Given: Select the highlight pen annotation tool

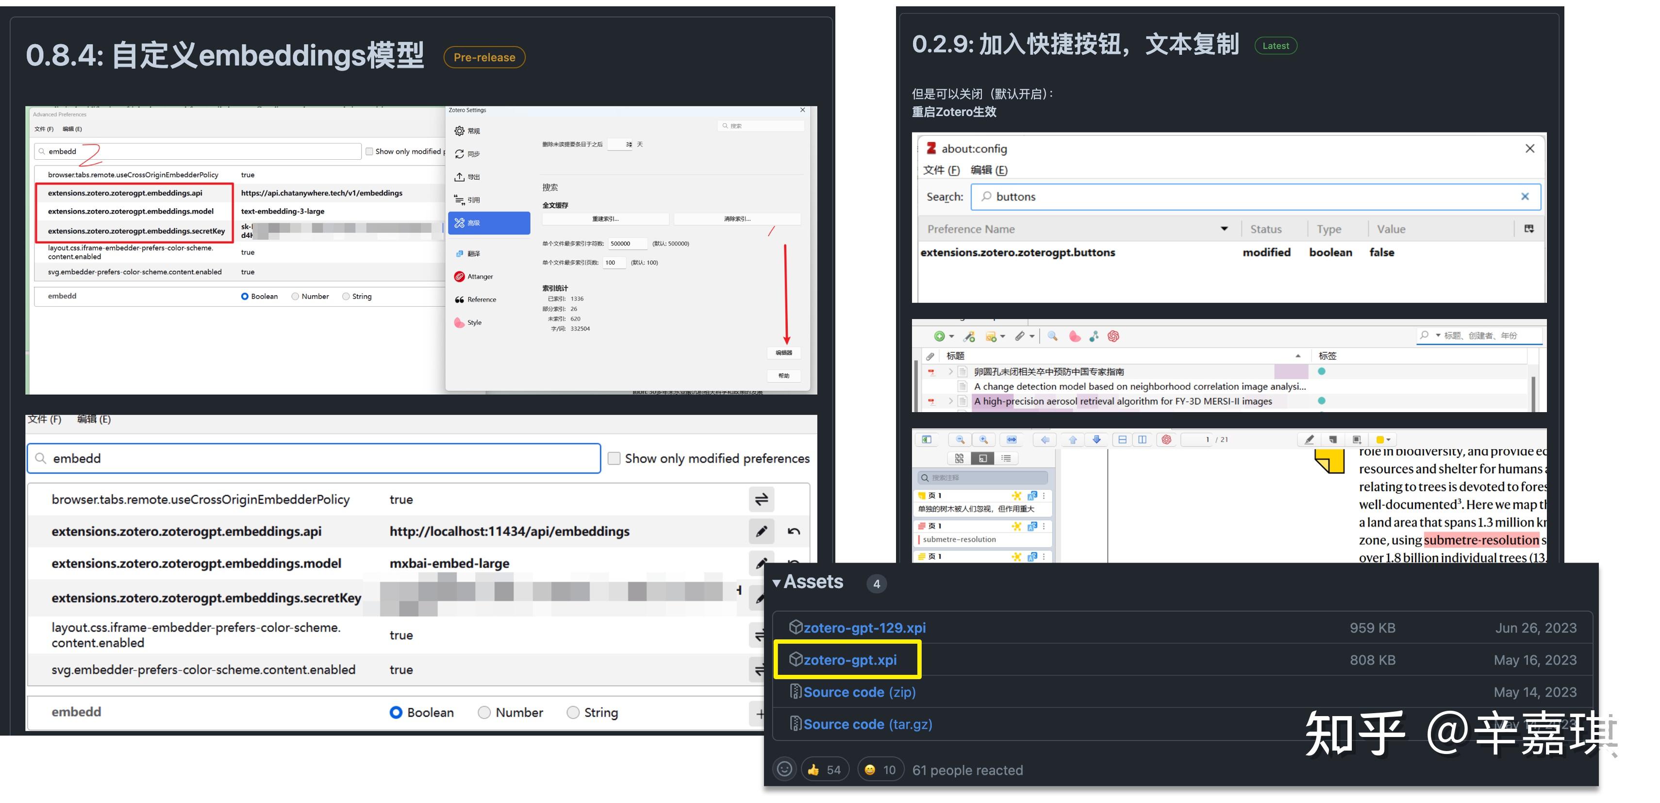Looking at the screenshot, I should tap(1310, 440).
